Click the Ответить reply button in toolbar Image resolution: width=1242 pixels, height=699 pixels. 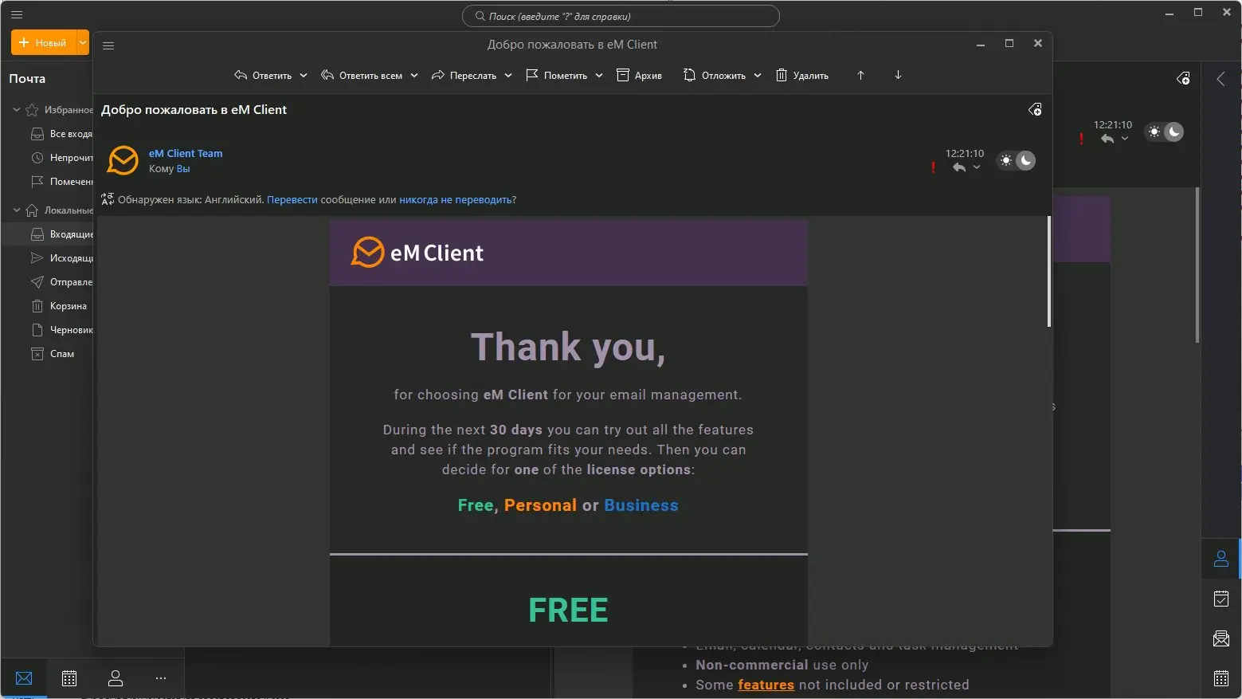pyautogui.click(x=263, y=76)
